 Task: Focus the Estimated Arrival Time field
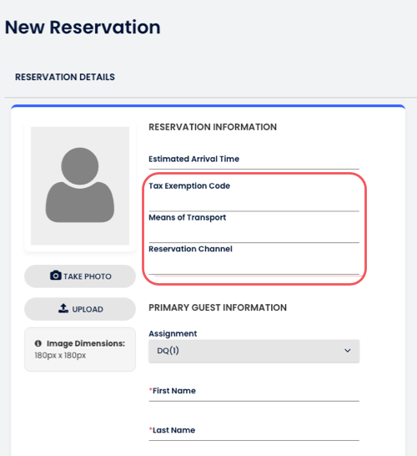click(x=254, y=160)
